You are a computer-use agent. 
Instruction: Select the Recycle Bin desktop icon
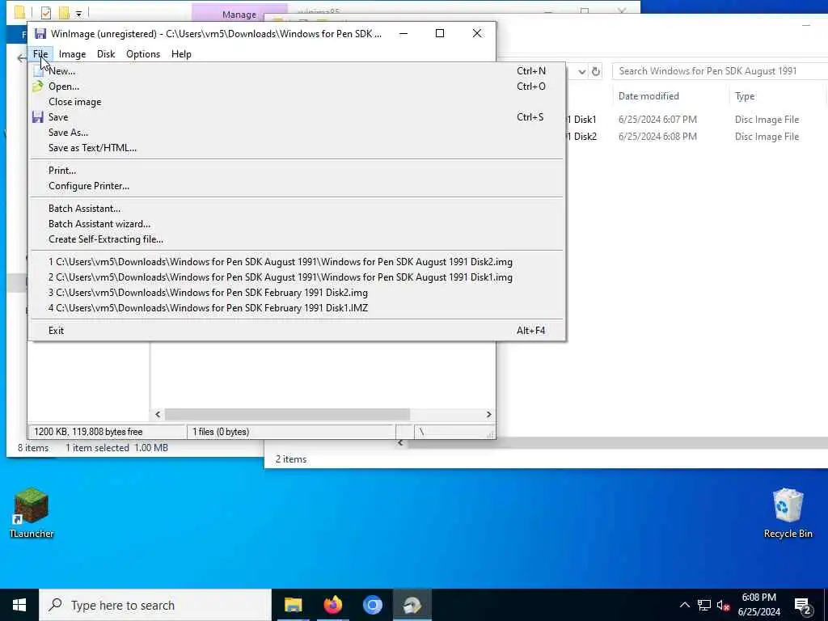(x=788, y=513)
